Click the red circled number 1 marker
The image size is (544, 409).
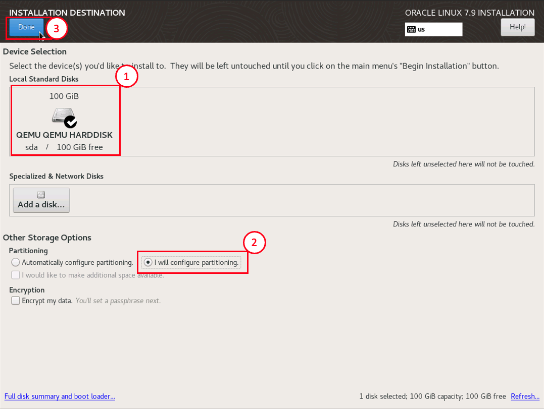coord(127,77)
